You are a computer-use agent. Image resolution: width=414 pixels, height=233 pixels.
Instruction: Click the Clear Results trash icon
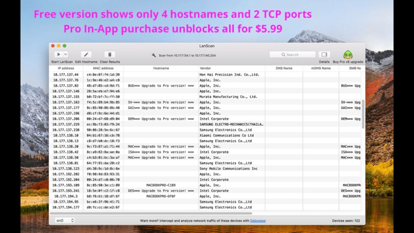click(110, 54)
